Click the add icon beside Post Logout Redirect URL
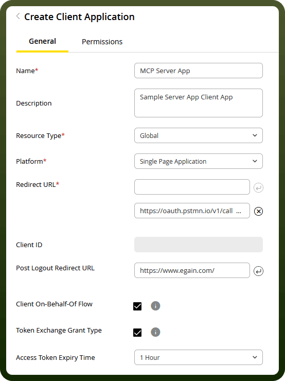The width and height of the screenshot is (285, 381). point(258,271)
